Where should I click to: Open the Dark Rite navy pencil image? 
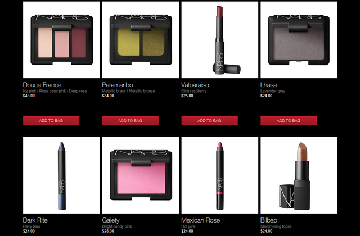pos(61,175)
